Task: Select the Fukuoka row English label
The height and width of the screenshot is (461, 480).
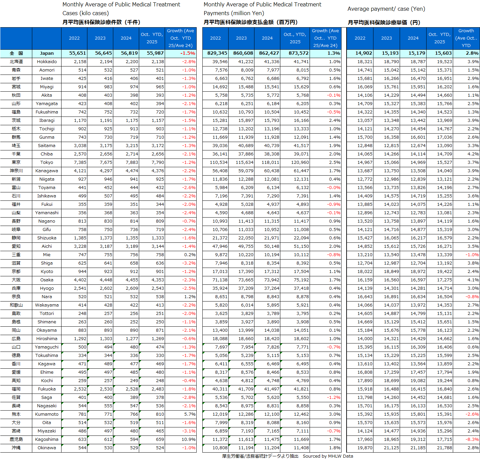Action: [x=47, y=389]
